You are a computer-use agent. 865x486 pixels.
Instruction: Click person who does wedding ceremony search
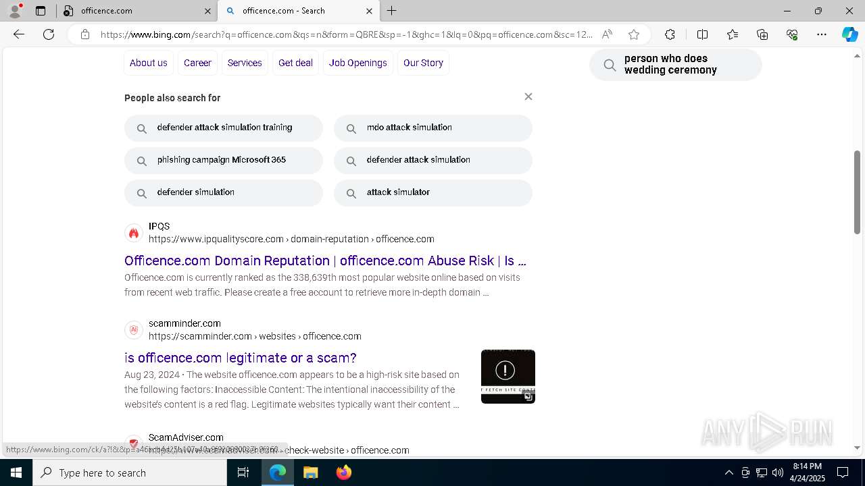(x=676, y=64)
